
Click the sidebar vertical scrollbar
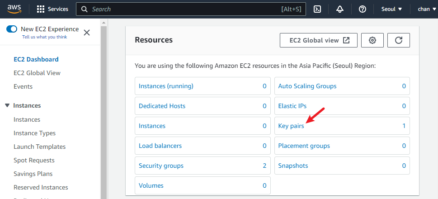[x=104, y=113]
